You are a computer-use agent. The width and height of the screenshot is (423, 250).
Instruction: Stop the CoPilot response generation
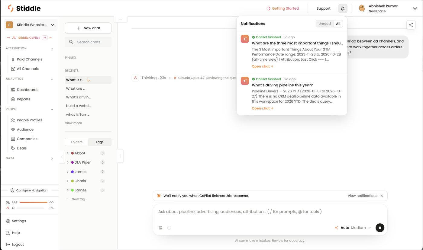[x=380, y=228]
